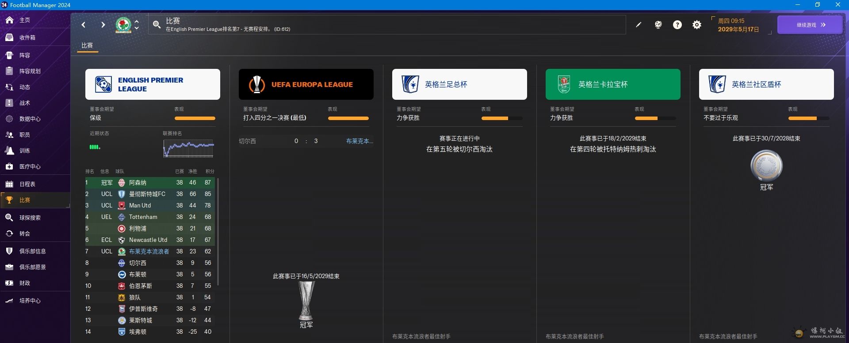This screenshot has height=343, width=849.
Task: Click the 动态 dynamics icon
Action: click(x=9, y=87)
